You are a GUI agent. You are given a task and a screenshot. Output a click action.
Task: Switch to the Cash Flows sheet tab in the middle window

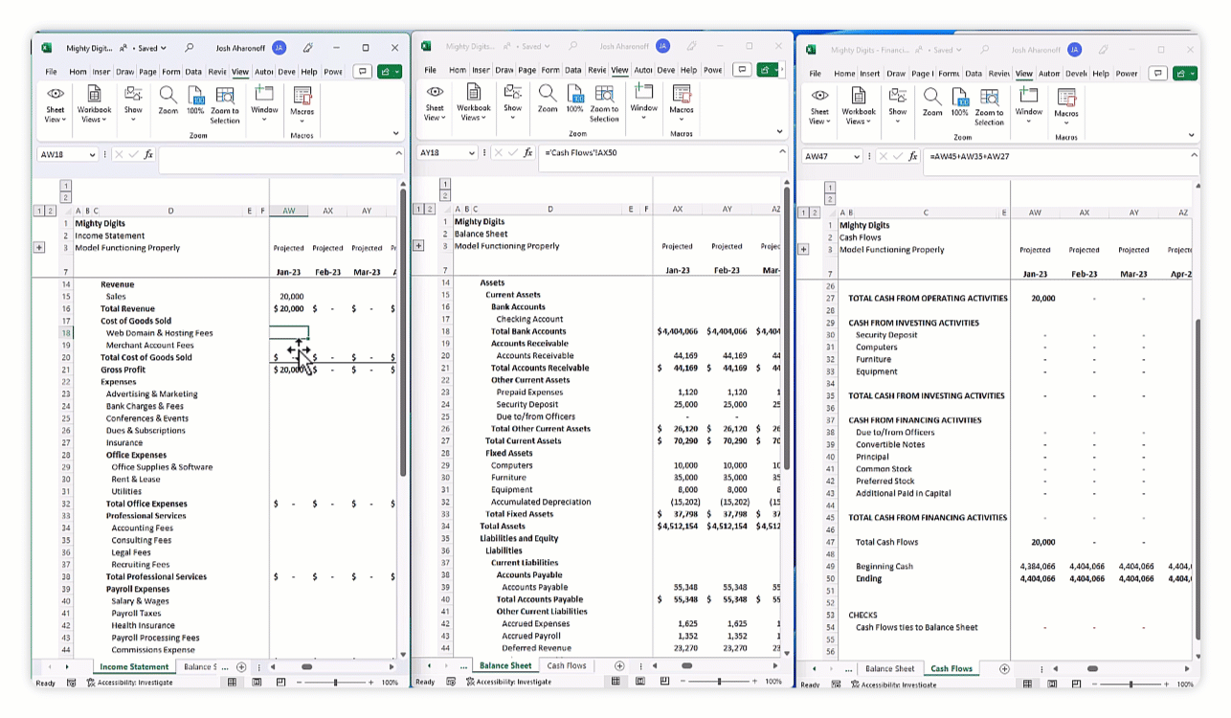(x=567, y=665)
